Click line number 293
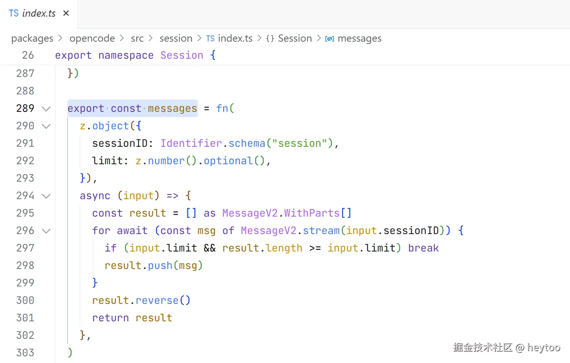 click(25, 178)
